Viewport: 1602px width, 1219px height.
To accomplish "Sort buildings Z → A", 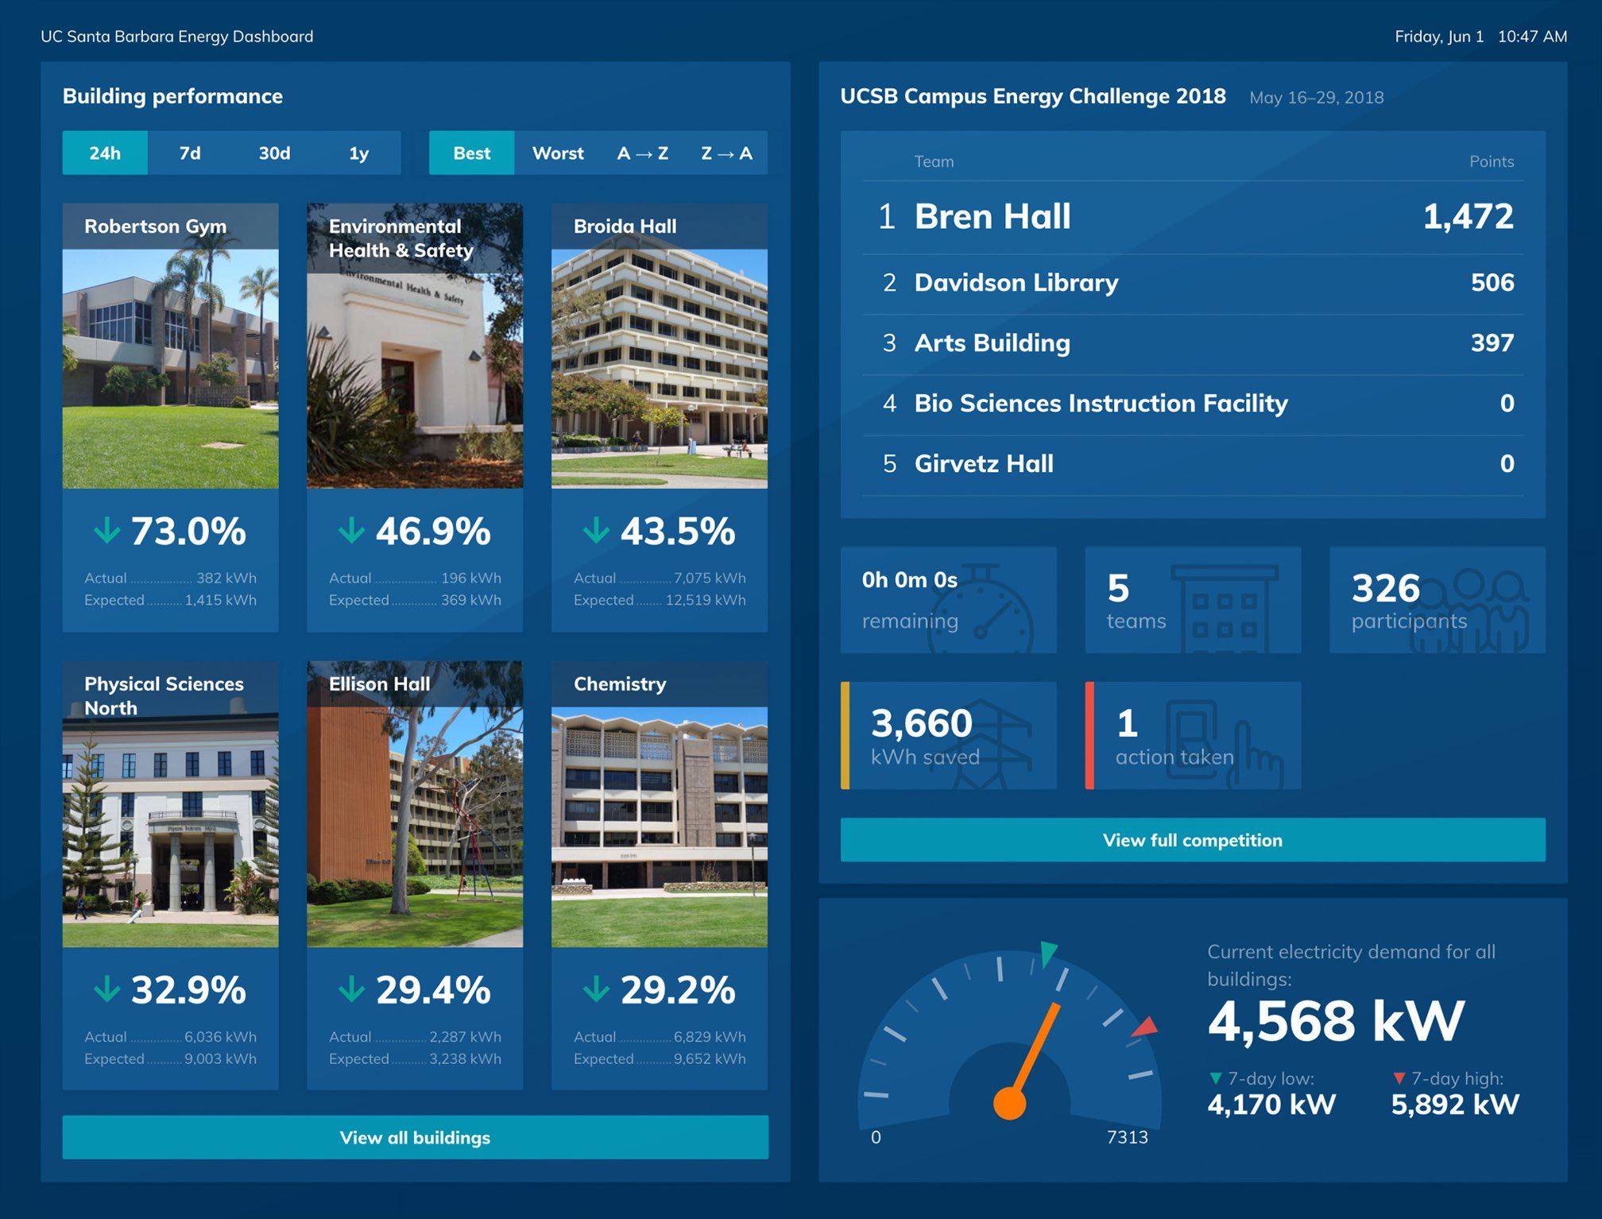I will pos(726,153).
